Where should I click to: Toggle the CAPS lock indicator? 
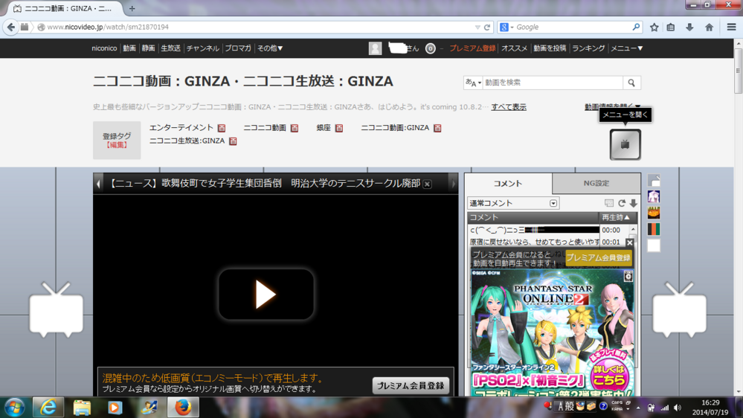[x=617, y=403]
